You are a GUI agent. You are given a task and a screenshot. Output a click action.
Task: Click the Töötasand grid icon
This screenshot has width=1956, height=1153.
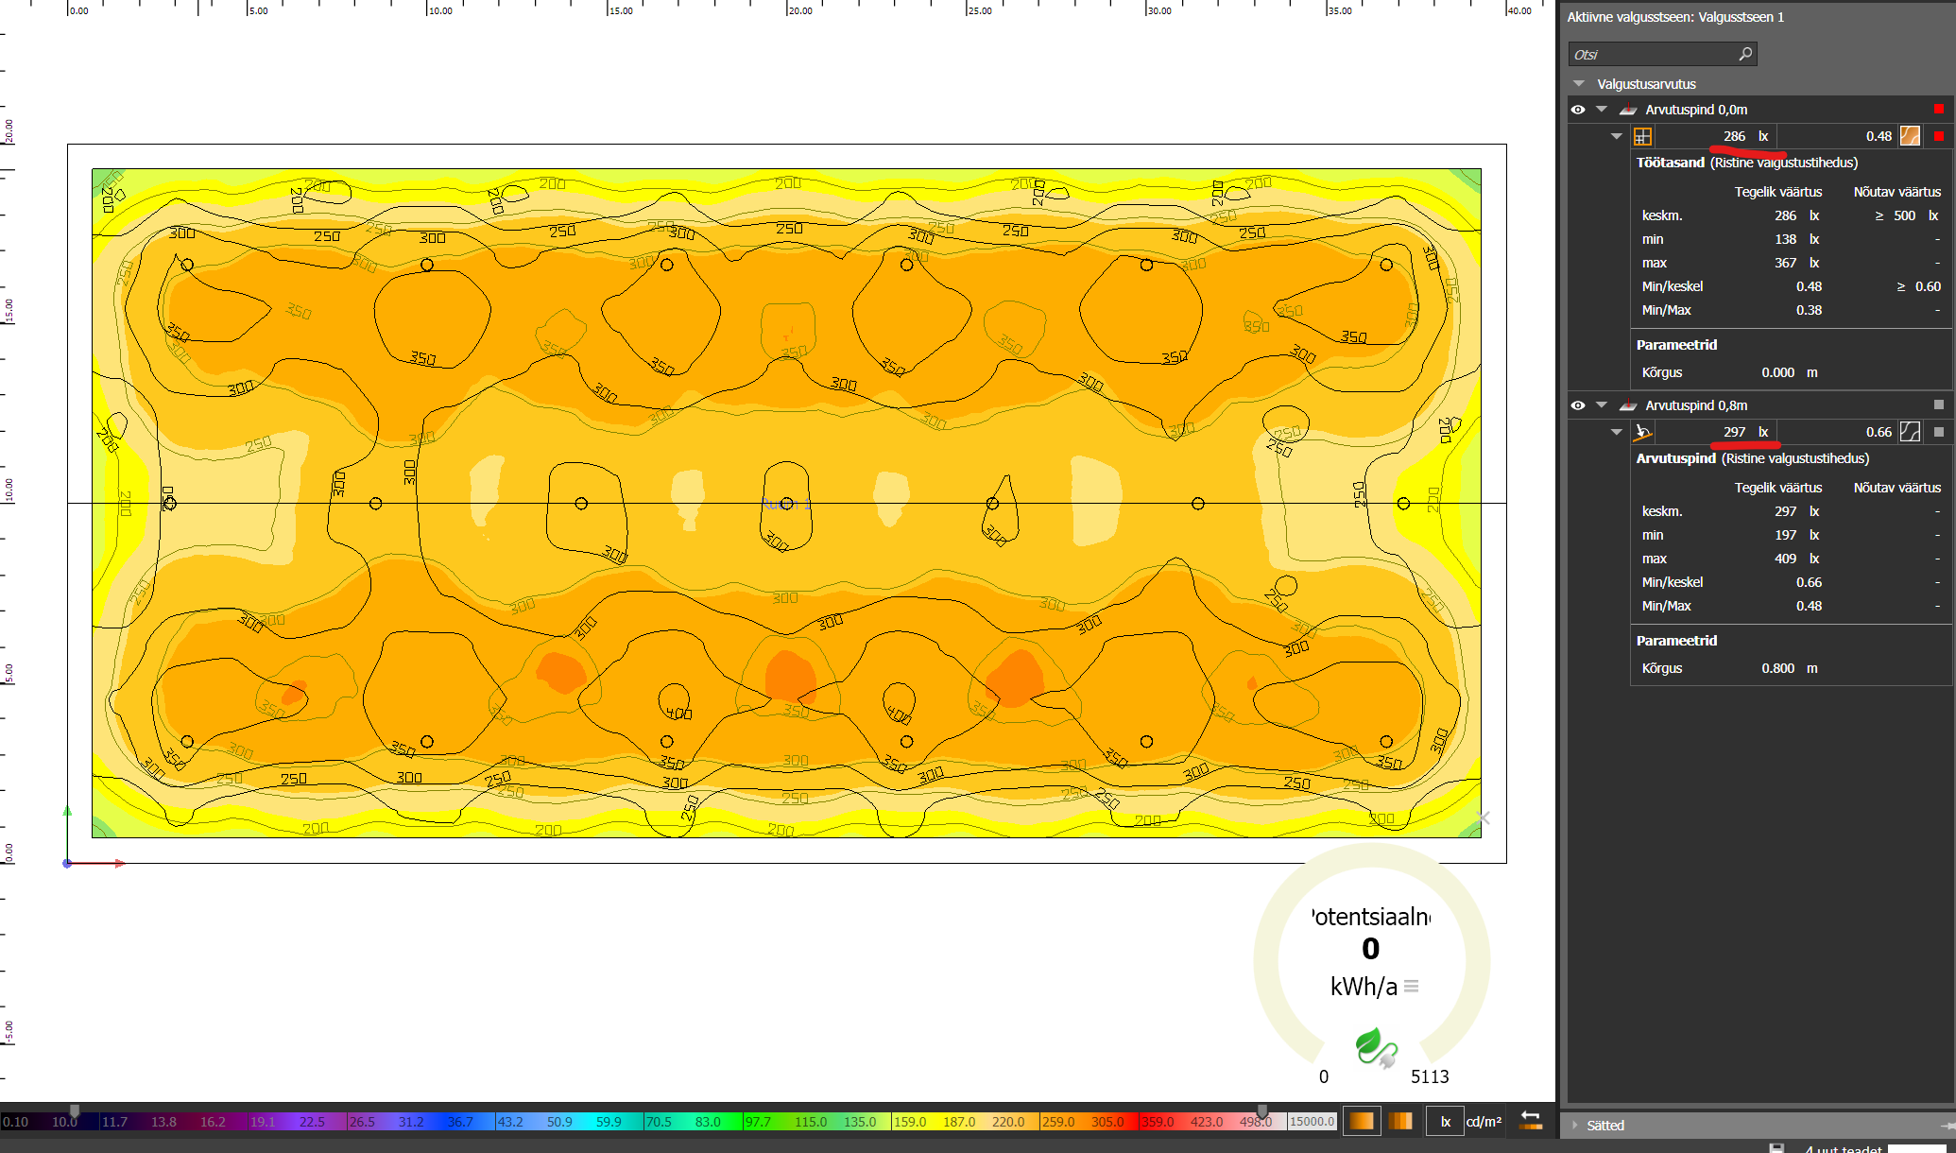(1642, 136)
